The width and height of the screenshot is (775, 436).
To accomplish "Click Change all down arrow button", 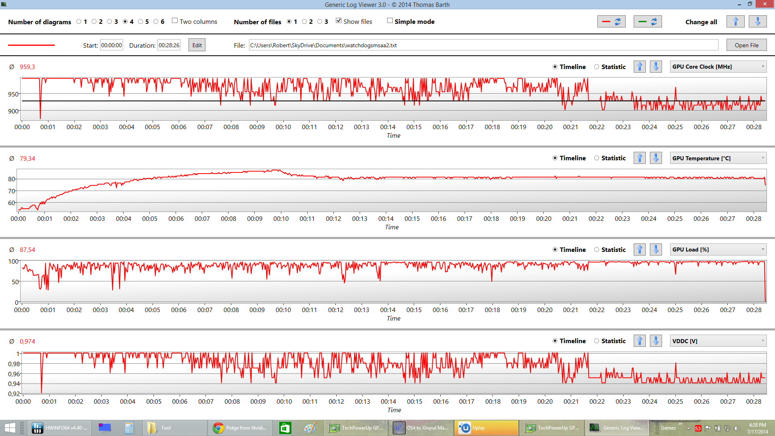I will click(x=758, y=22).
